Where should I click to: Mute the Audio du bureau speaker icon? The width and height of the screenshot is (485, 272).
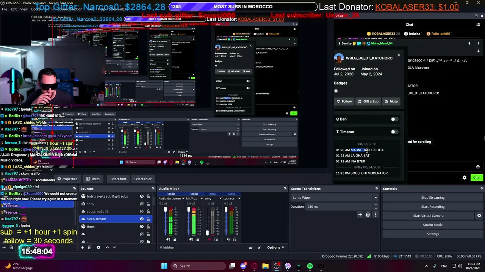[168, 239]
